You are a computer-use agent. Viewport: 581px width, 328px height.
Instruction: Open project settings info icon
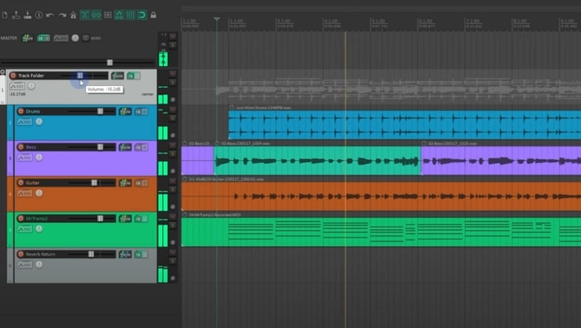click(x=38, y=15)
